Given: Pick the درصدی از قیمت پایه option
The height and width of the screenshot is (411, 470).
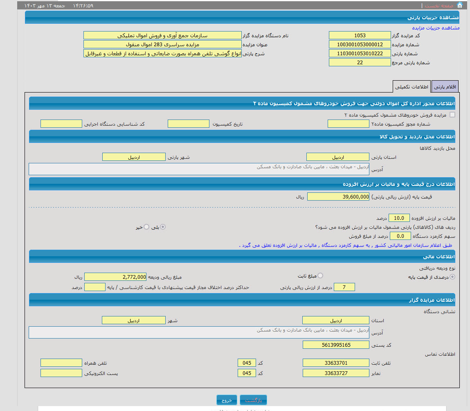Looking at the screenshot, I should (x=452, y=277).
